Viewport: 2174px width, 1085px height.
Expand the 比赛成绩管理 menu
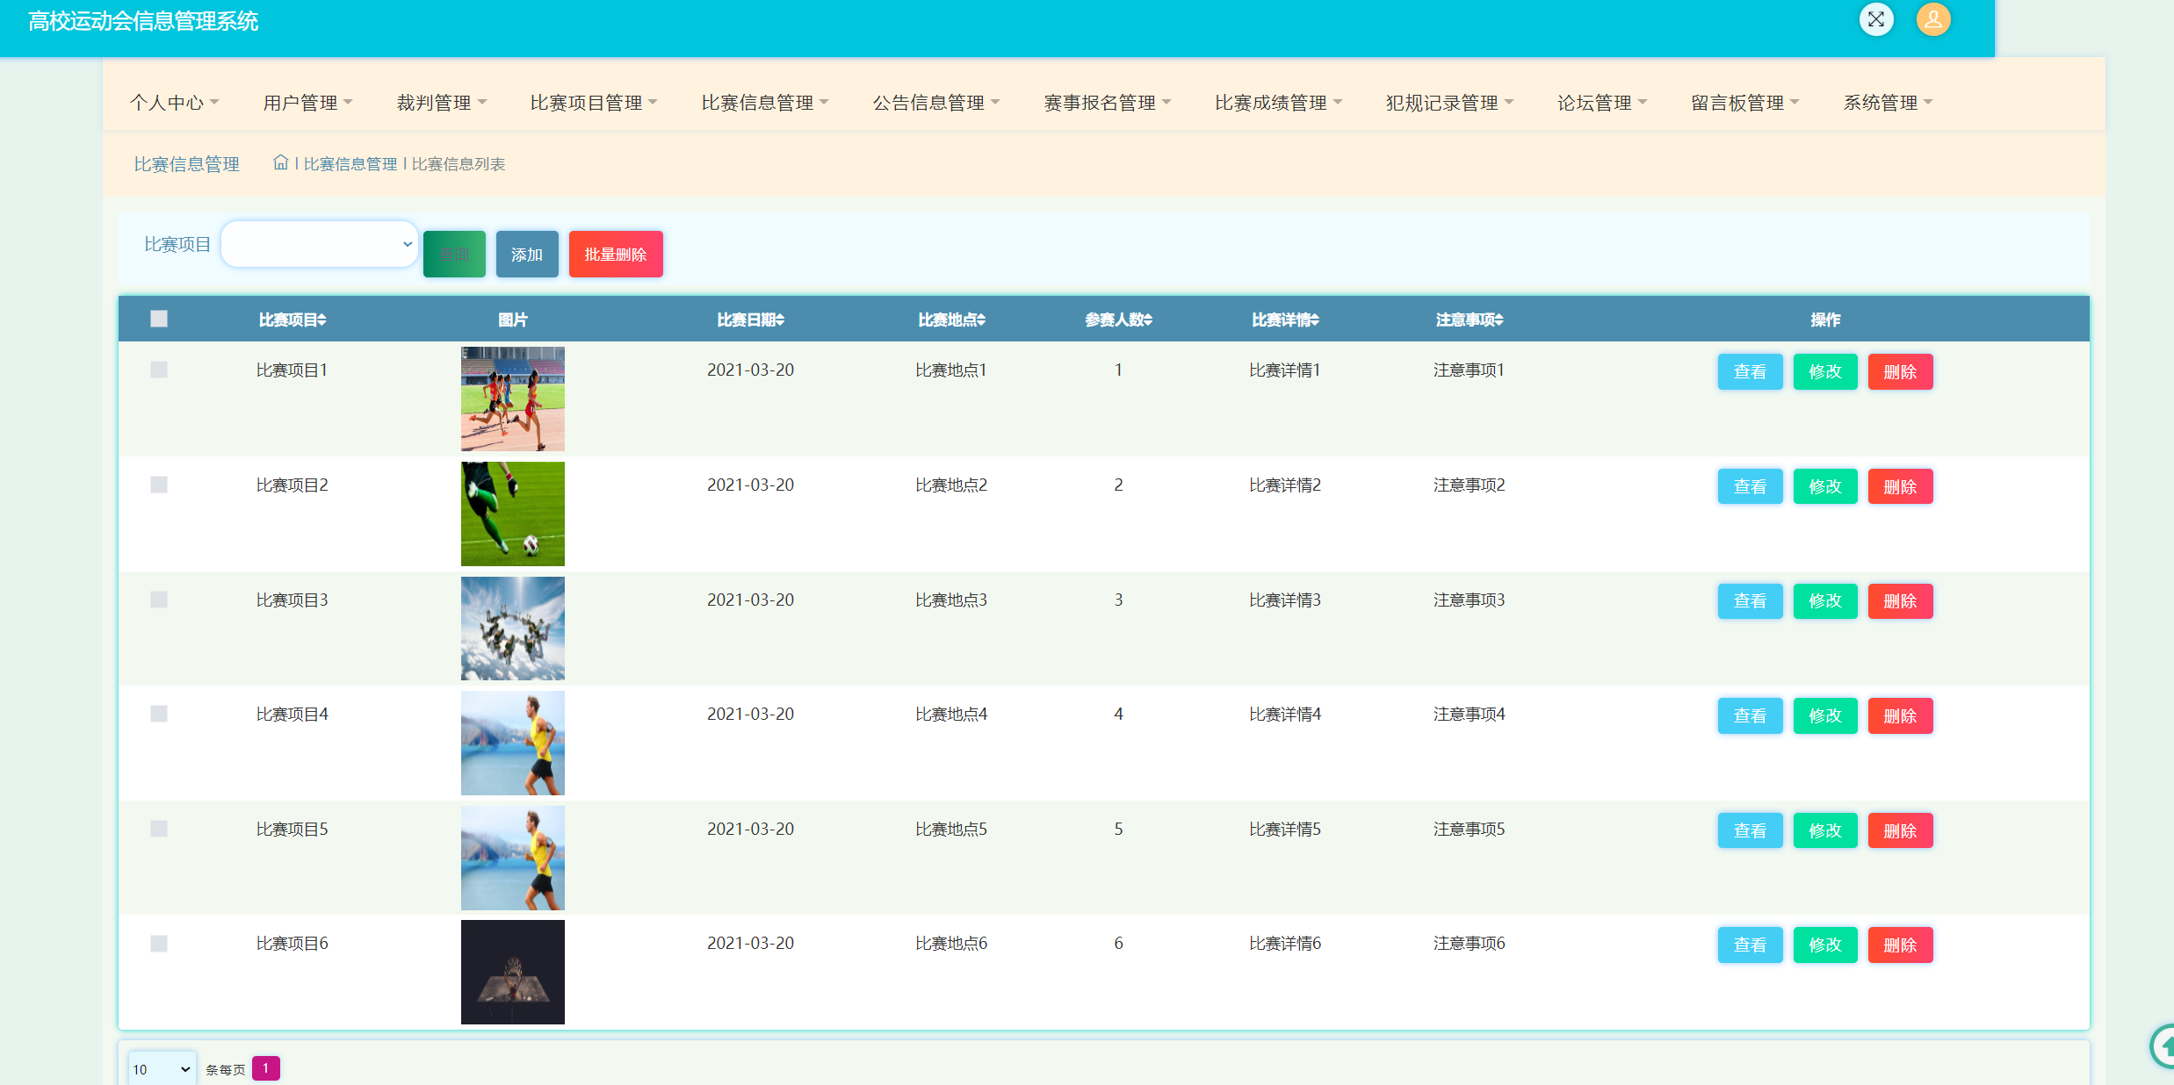tap(1278, 103)
